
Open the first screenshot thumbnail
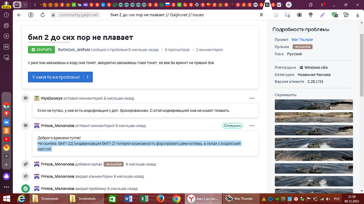[x=314, y=105]
